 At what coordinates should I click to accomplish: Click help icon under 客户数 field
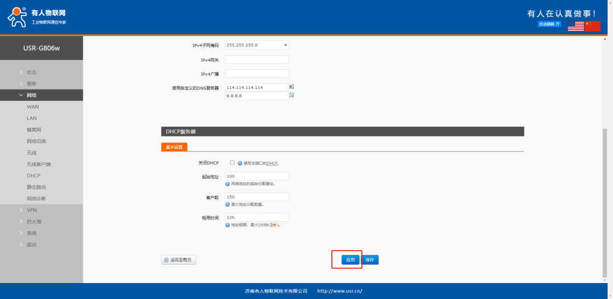click(227, 205)
